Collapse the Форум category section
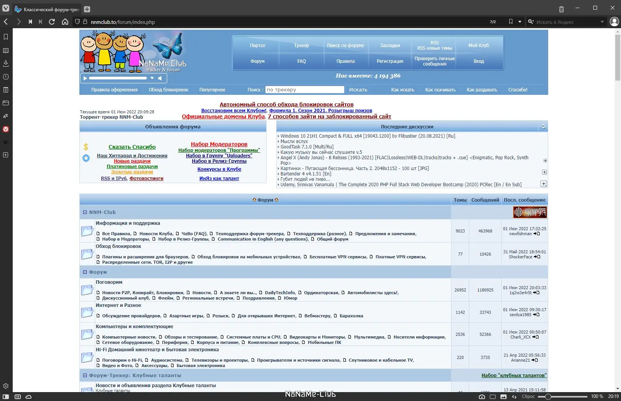 point(85,272)
